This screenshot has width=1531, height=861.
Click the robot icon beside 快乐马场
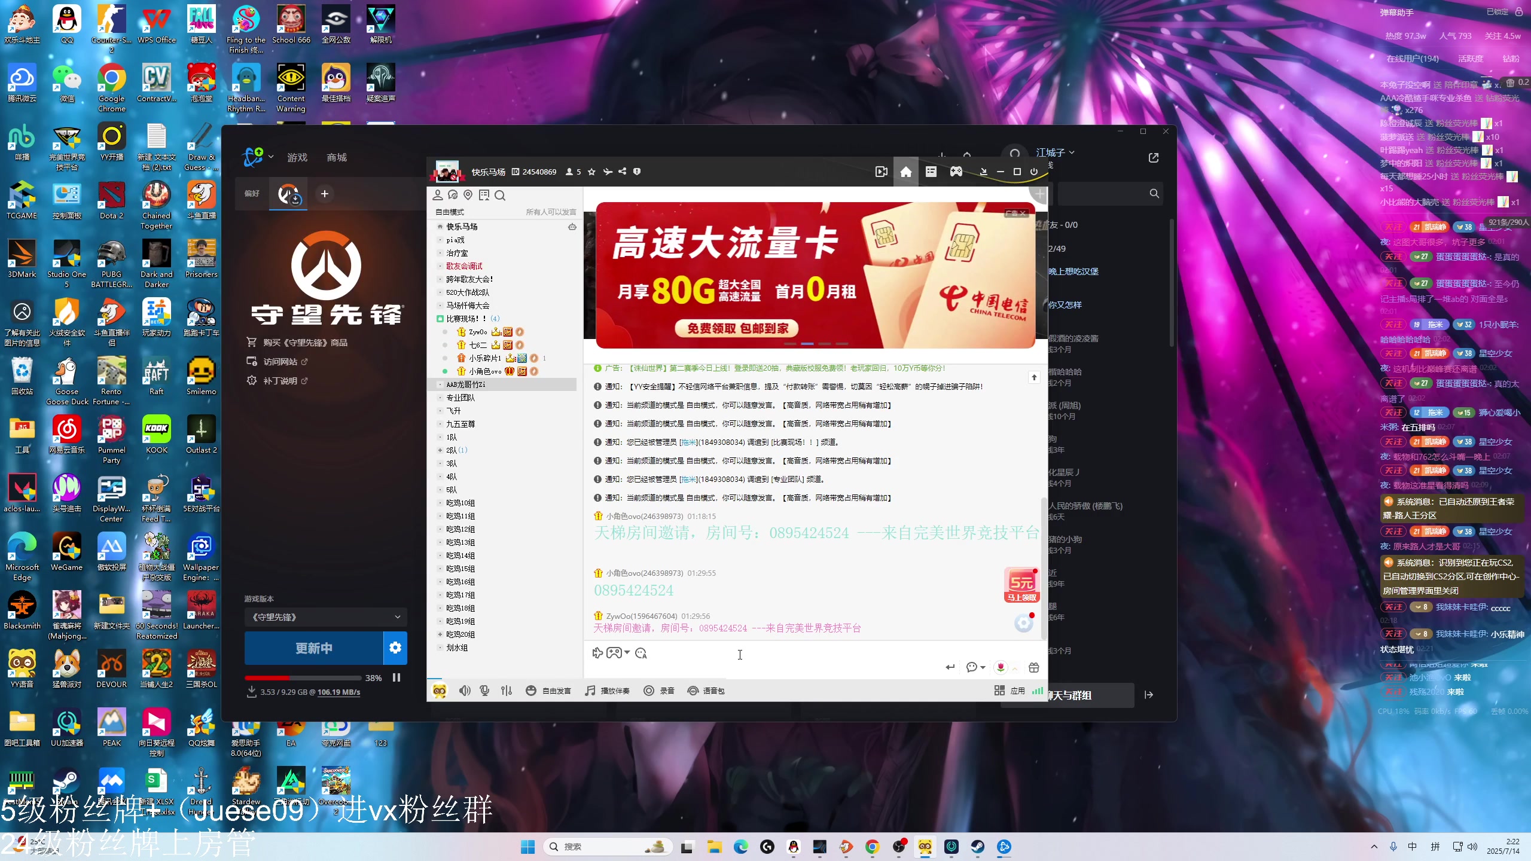coord(572,227)
